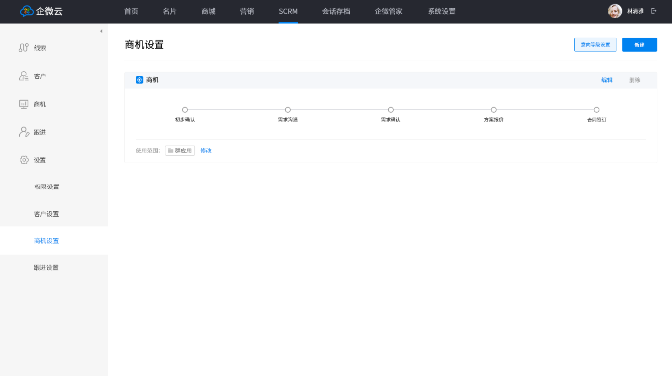The width and height of the screenshot is (672, 376).
Task: Select the 需求沟通 stage node
Action: pos(288,110)
